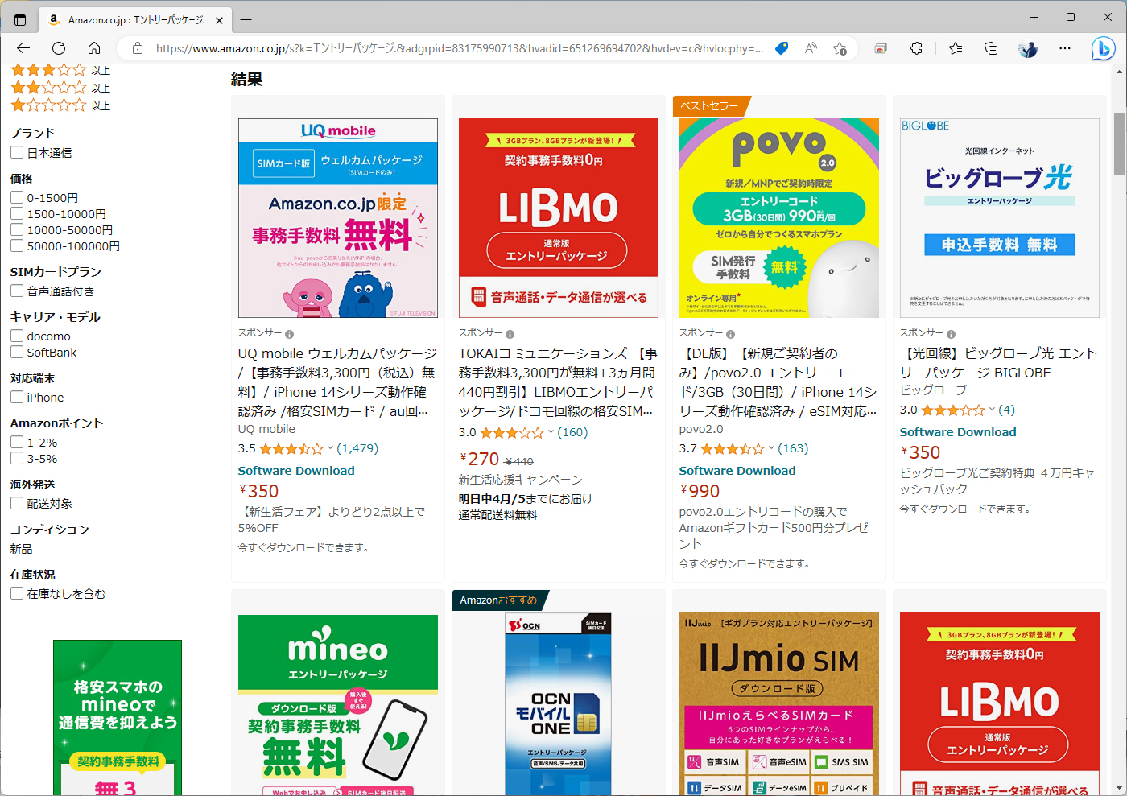Screen dimensions: 1127x796
Task: Click the vertical page scrollbar thumb
Action: pyautogui.click(x=1119, y=143)
